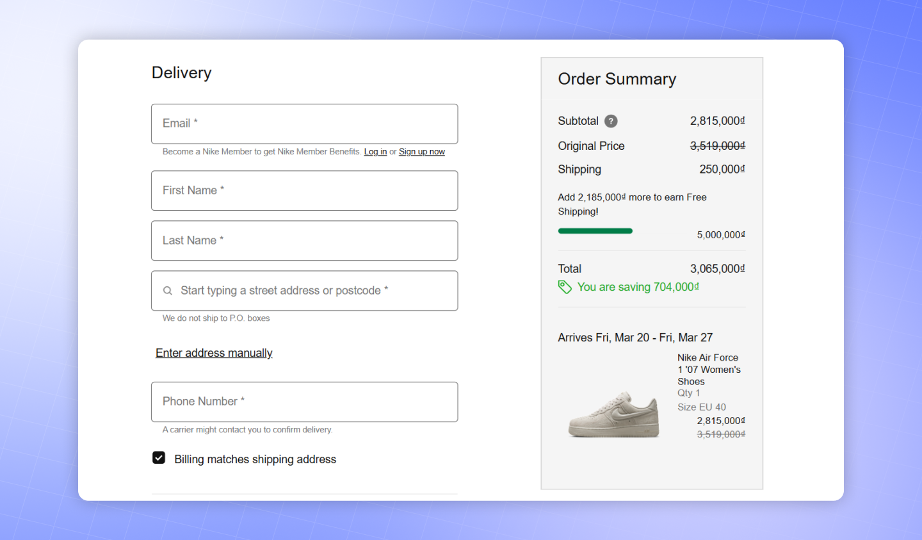Click Enter address manually
922x540 pixels.
coord(214,353)
